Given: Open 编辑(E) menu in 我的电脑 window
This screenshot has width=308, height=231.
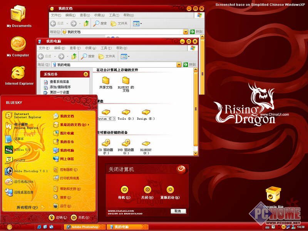Looking at the screenshot, I should click(60, 48).
